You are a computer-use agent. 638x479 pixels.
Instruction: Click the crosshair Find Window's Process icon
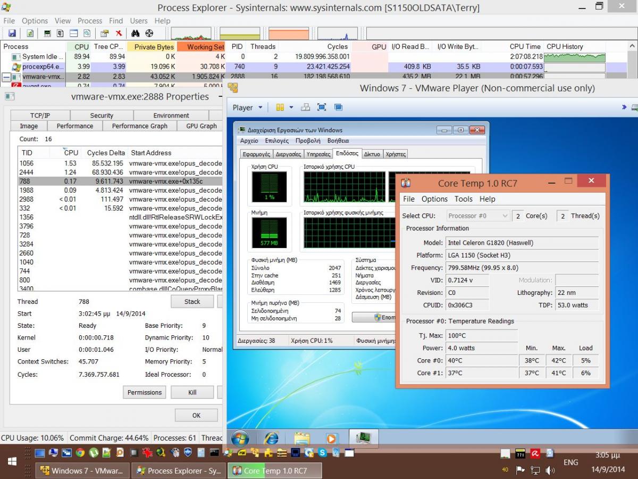pyautogui.click(x=149, y=34)
